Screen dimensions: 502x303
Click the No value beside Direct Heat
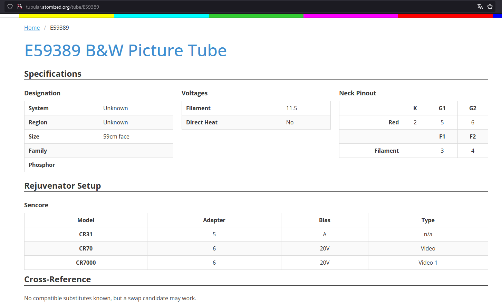pyautogui.click(x=290, y=122)
